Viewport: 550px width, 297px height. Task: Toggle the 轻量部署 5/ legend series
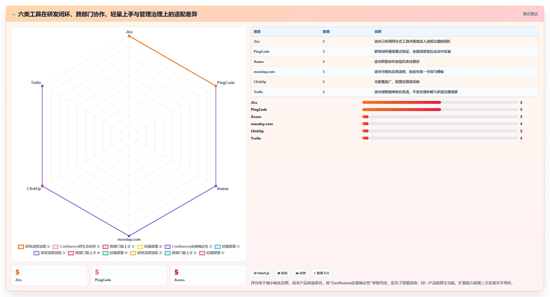212,253
